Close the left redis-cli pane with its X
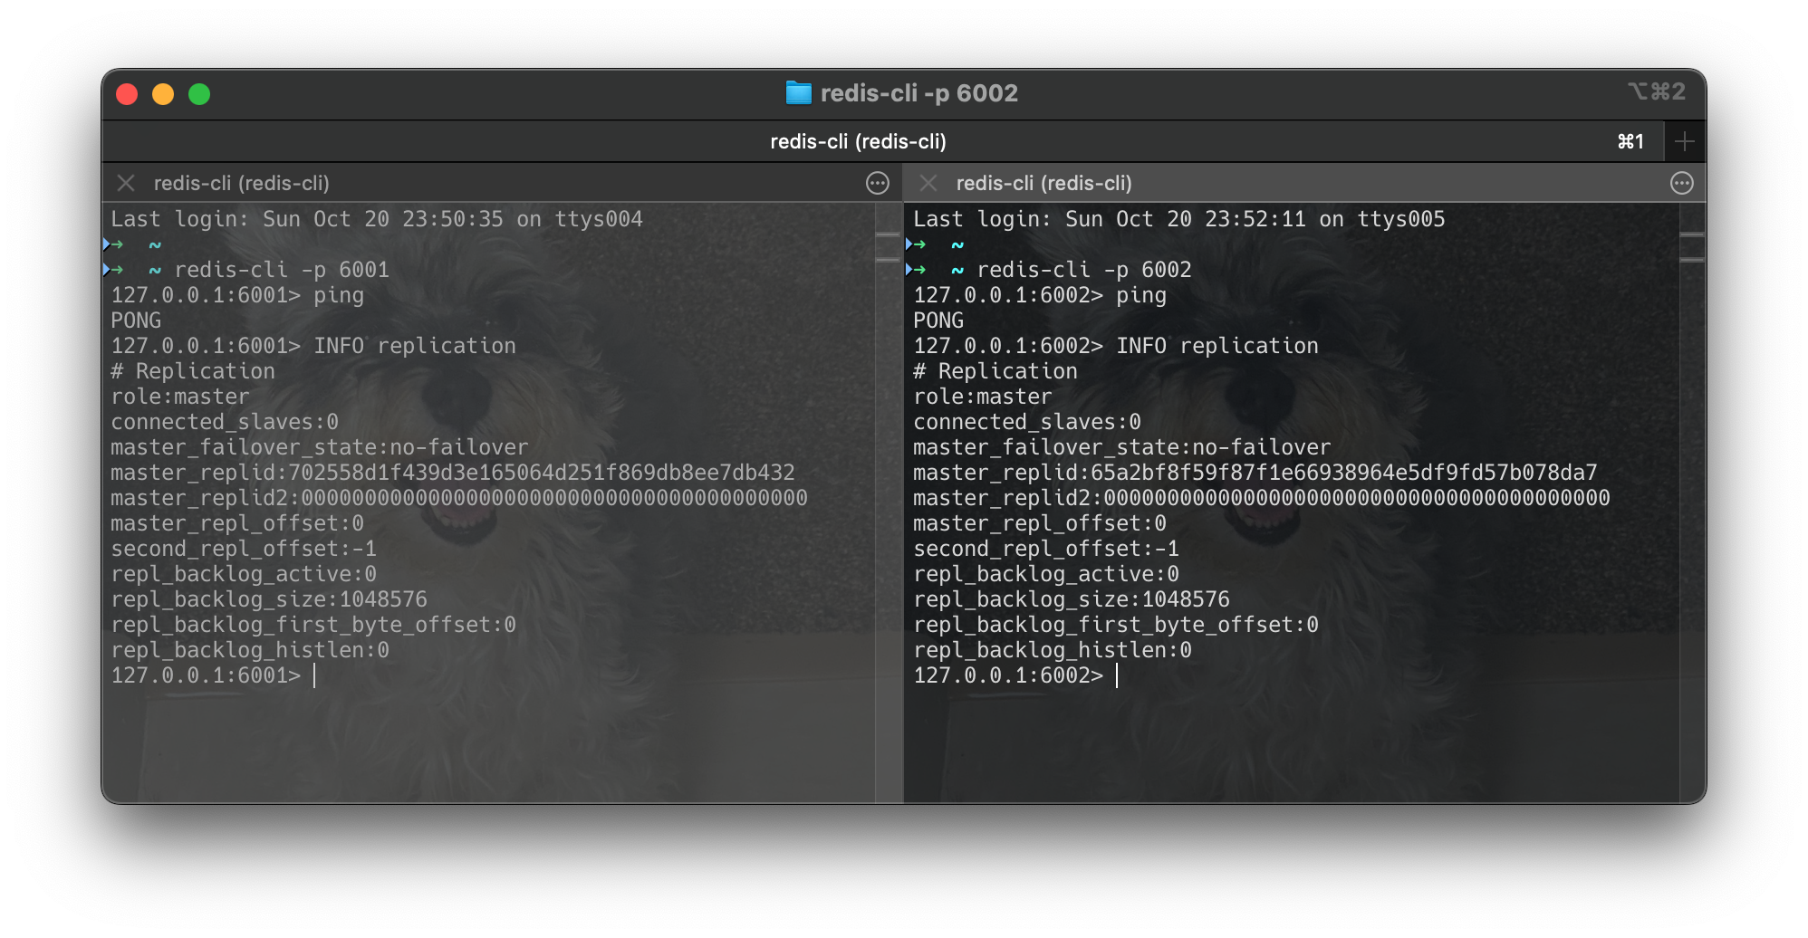 126,183
